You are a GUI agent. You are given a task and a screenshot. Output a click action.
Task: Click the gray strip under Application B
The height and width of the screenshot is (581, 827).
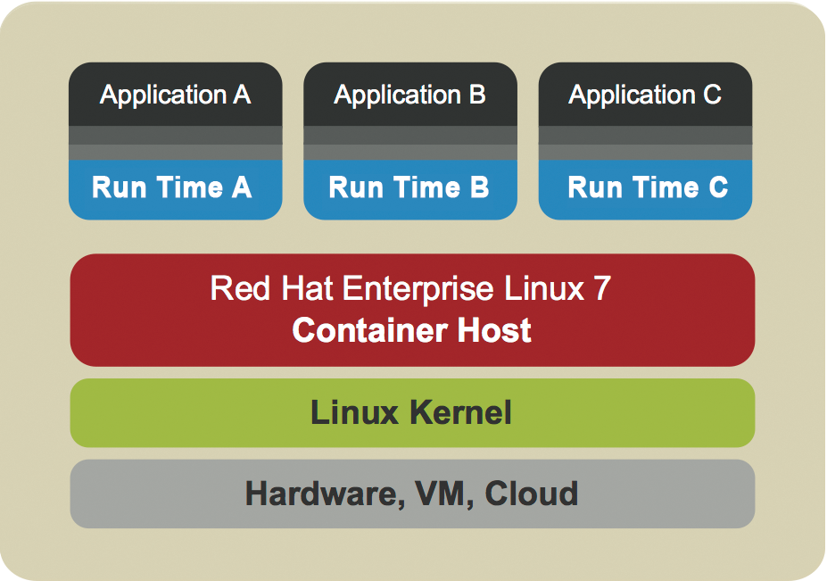(409, 143)
